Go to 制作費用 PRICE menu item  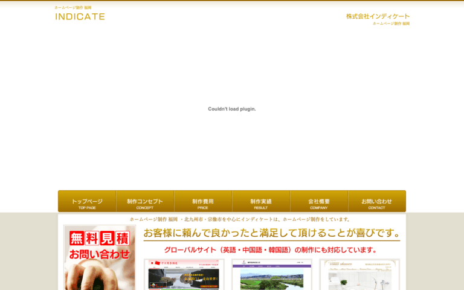click(x=203, y=201)
